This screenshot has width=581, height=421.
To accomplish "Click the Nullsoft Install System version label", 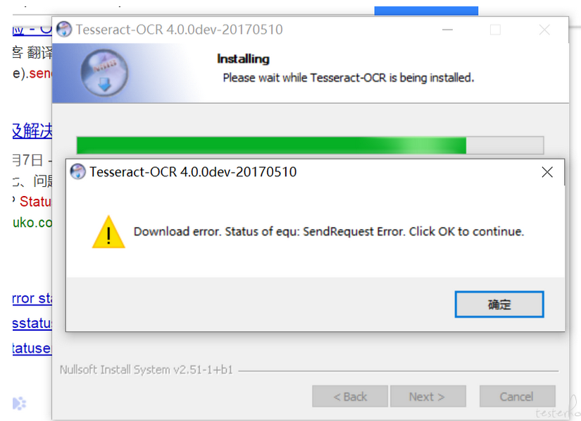I will (x=146, y=370).
